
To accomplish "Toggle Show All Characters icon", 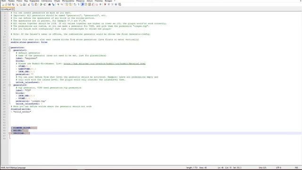I will (x=78, y=4).
